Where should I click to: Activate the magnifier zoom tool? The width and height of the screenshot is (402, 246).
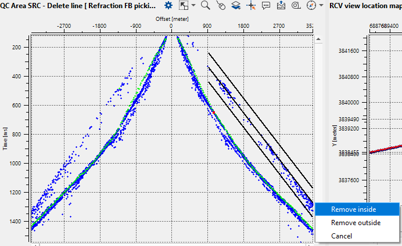(205, 5)
